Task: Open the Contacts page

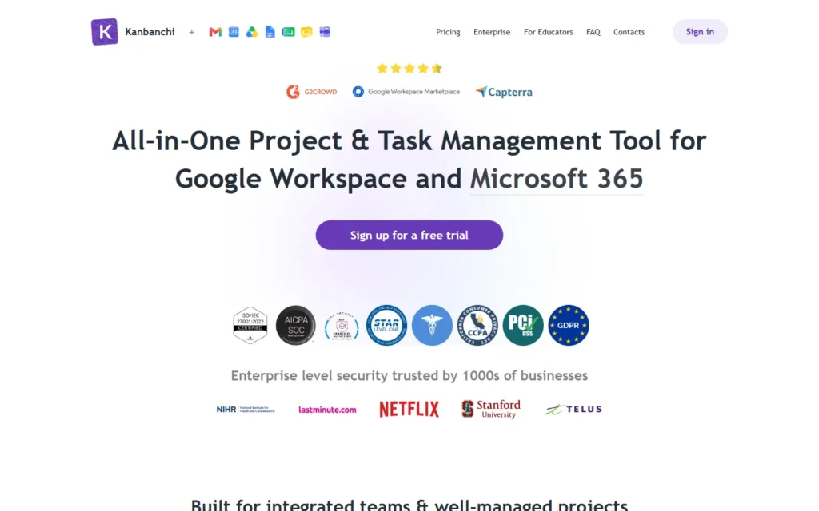Action: tap(629, 32)
